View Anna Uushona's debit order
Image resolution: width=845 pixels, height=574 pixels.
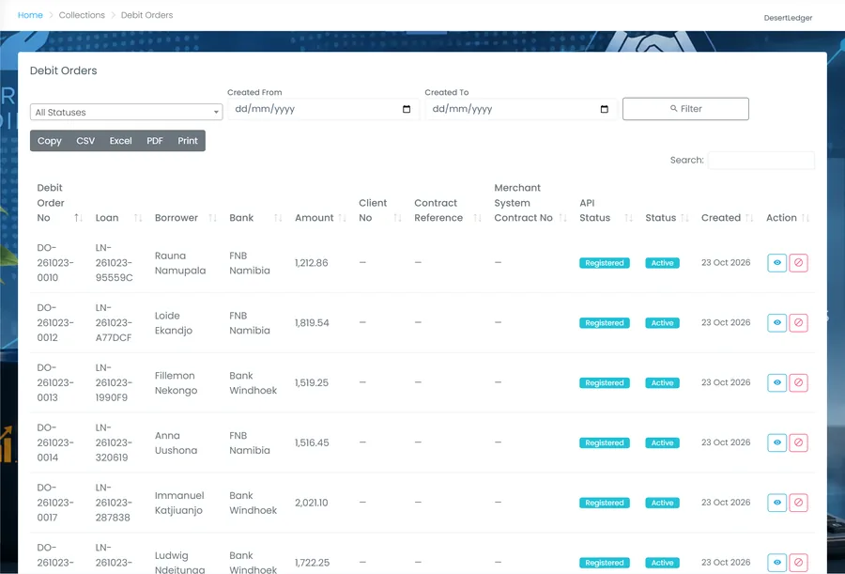(x=776, y=442)
